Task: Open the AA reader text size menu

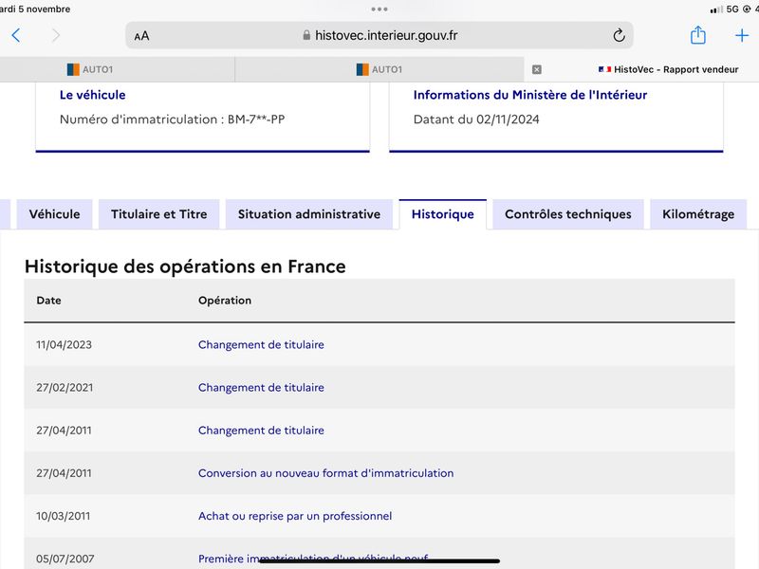Action: click(141, 36)
